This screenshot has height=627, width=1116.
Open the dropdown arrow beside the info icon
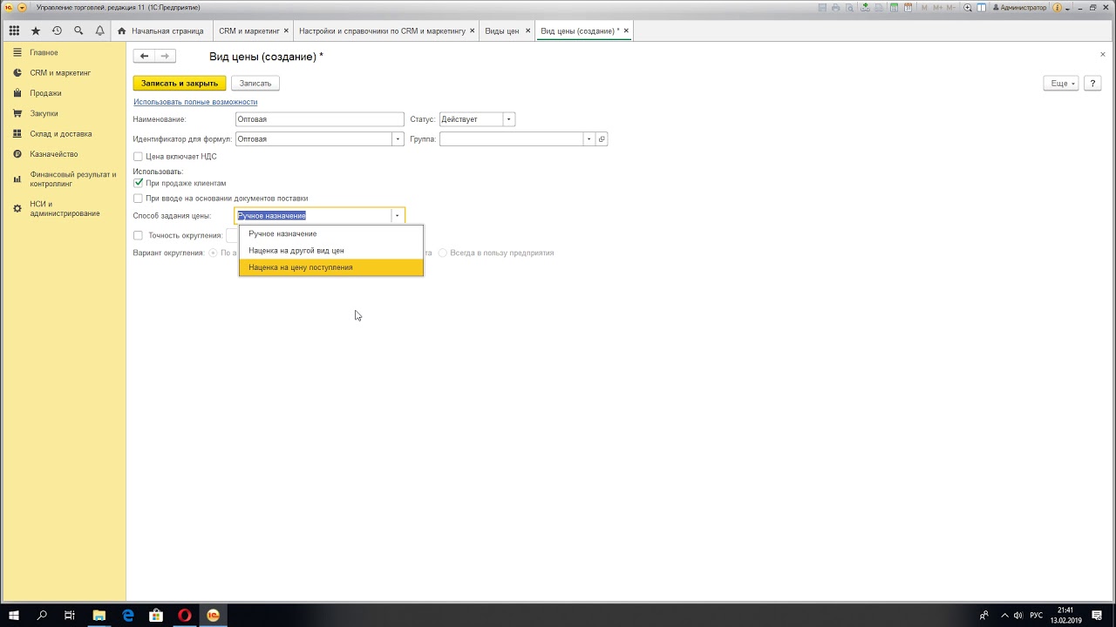(x=1067, y=8)
